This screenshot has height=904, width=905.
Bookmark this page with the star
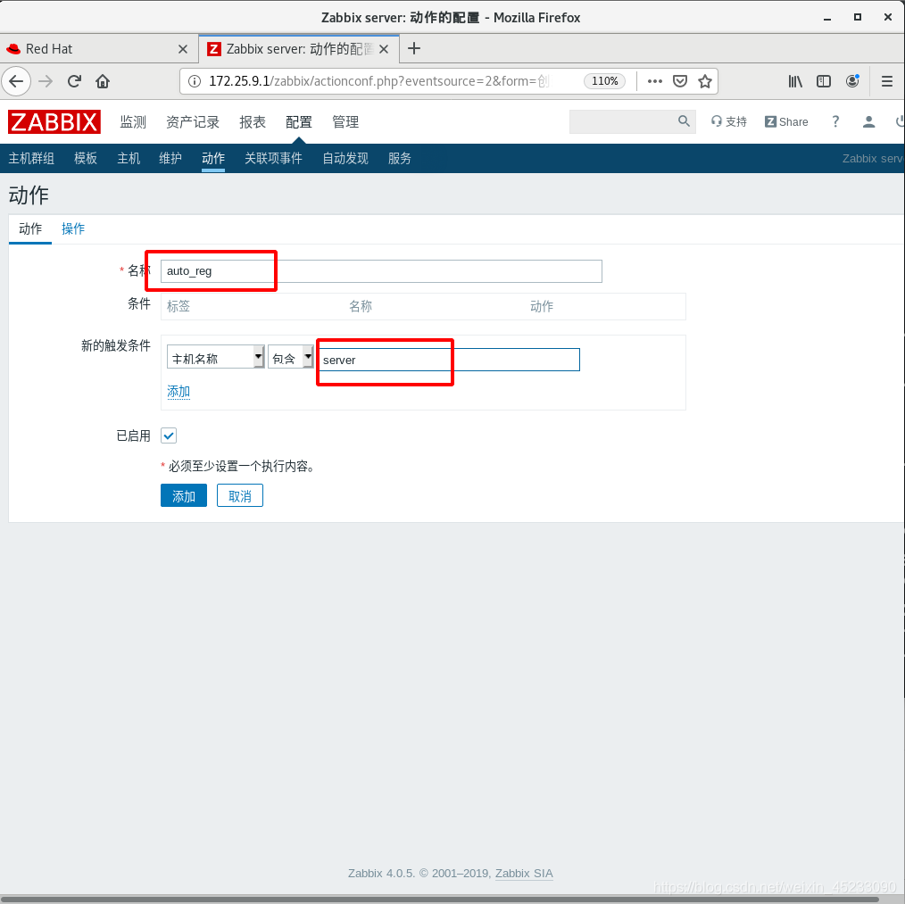(705, 81)
